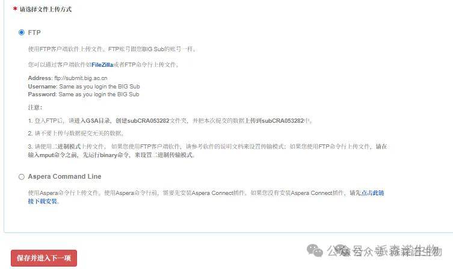
Task: Click the 请选择文件上传方式 heading
Action: 45,9
